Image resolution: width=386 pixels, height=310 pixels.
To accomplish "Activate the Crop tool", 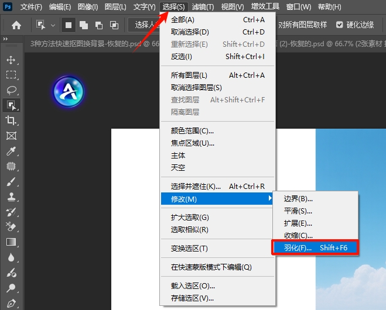I will coord(11,120).
